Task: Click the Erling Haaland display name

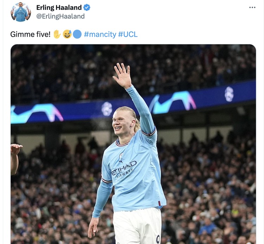Action: (59, 8)
